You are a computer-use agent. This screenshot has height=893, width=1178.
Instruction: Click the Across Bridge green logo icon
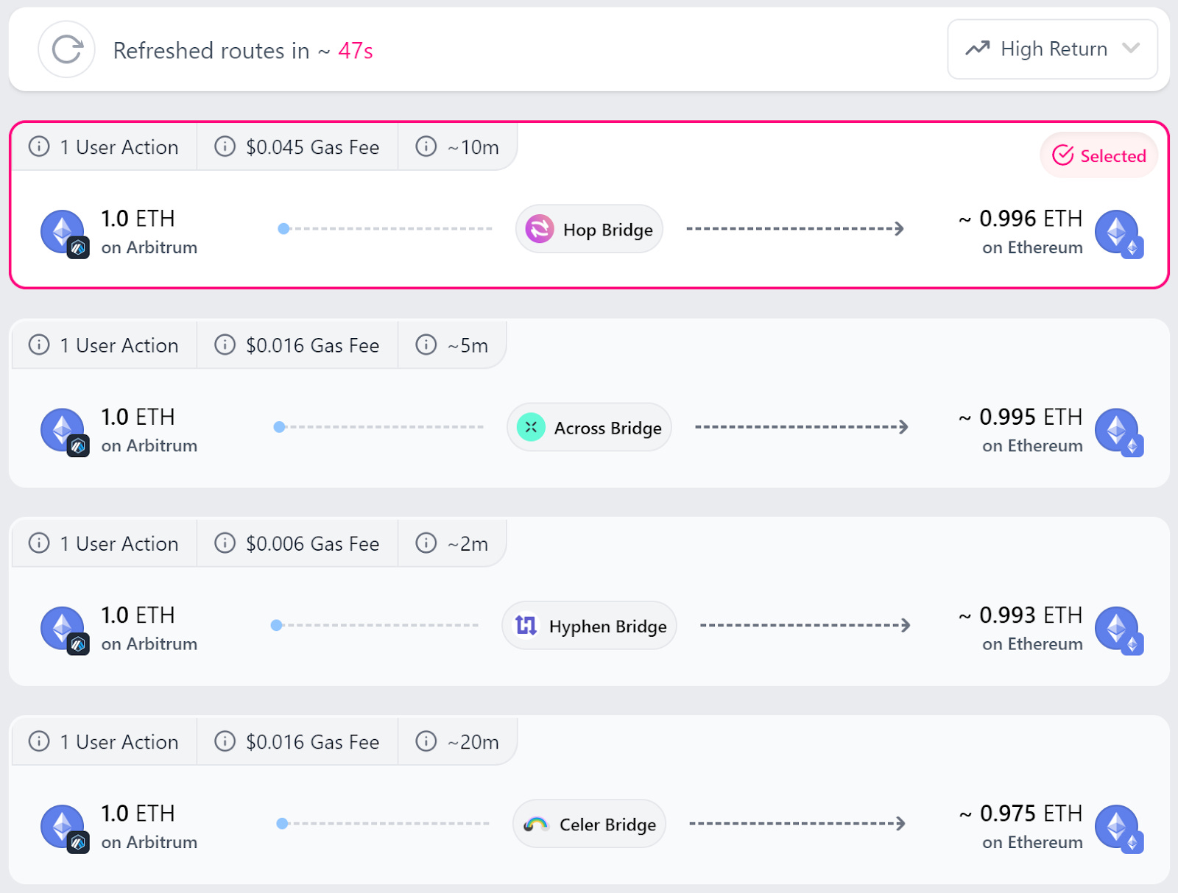point(531,427)
